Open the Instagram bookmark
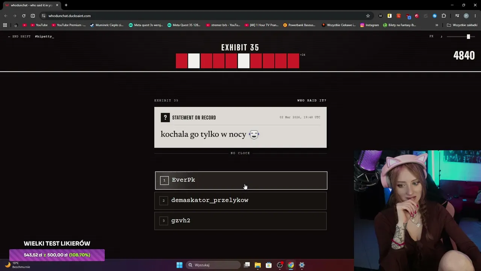Viewport: 481px width, 271px height. click(x=369, y=25)
